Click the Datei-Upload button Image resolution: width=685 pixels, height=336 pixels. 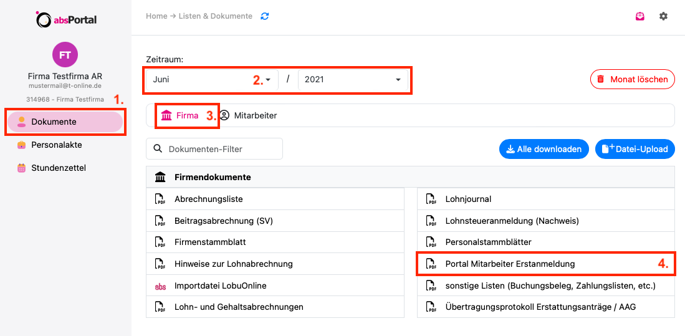point(635,149)
